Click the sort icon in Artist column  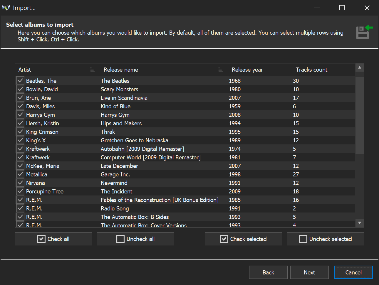(x=92, y=70)
